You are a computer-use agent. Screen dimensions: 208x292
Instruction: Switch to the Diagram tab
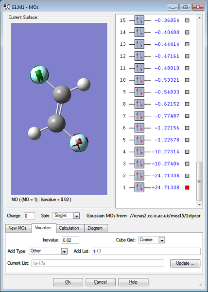pyautogui.click(x=95, y=228)
